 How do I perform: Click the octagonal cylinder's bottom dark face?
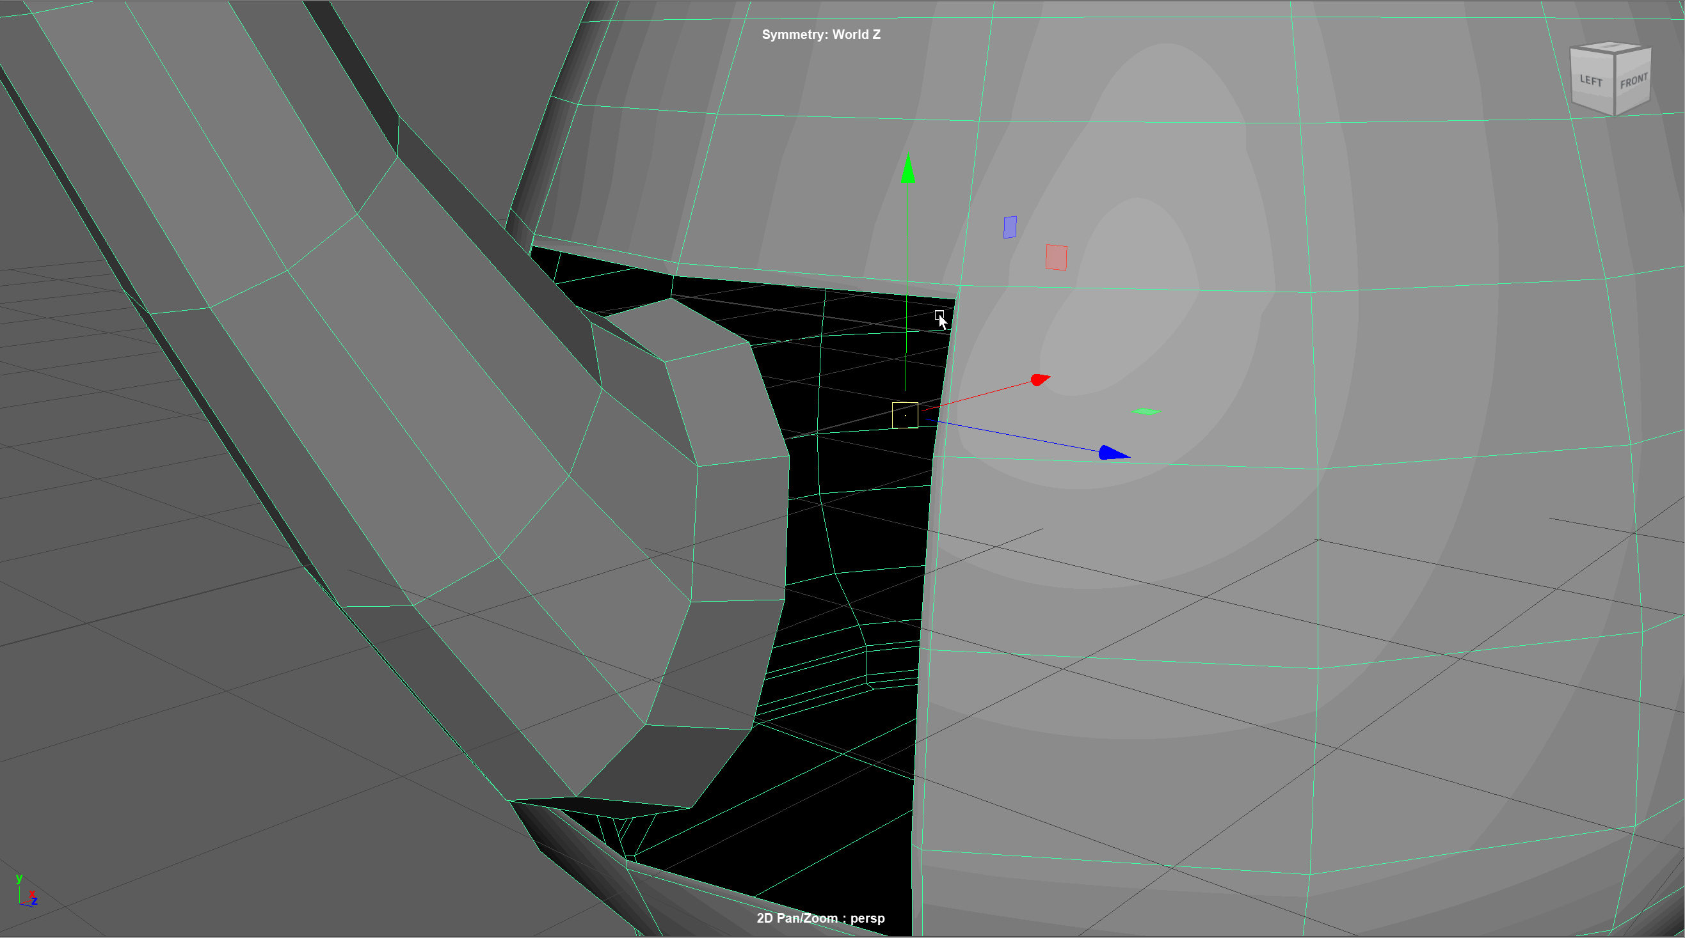tap(667, 765)
